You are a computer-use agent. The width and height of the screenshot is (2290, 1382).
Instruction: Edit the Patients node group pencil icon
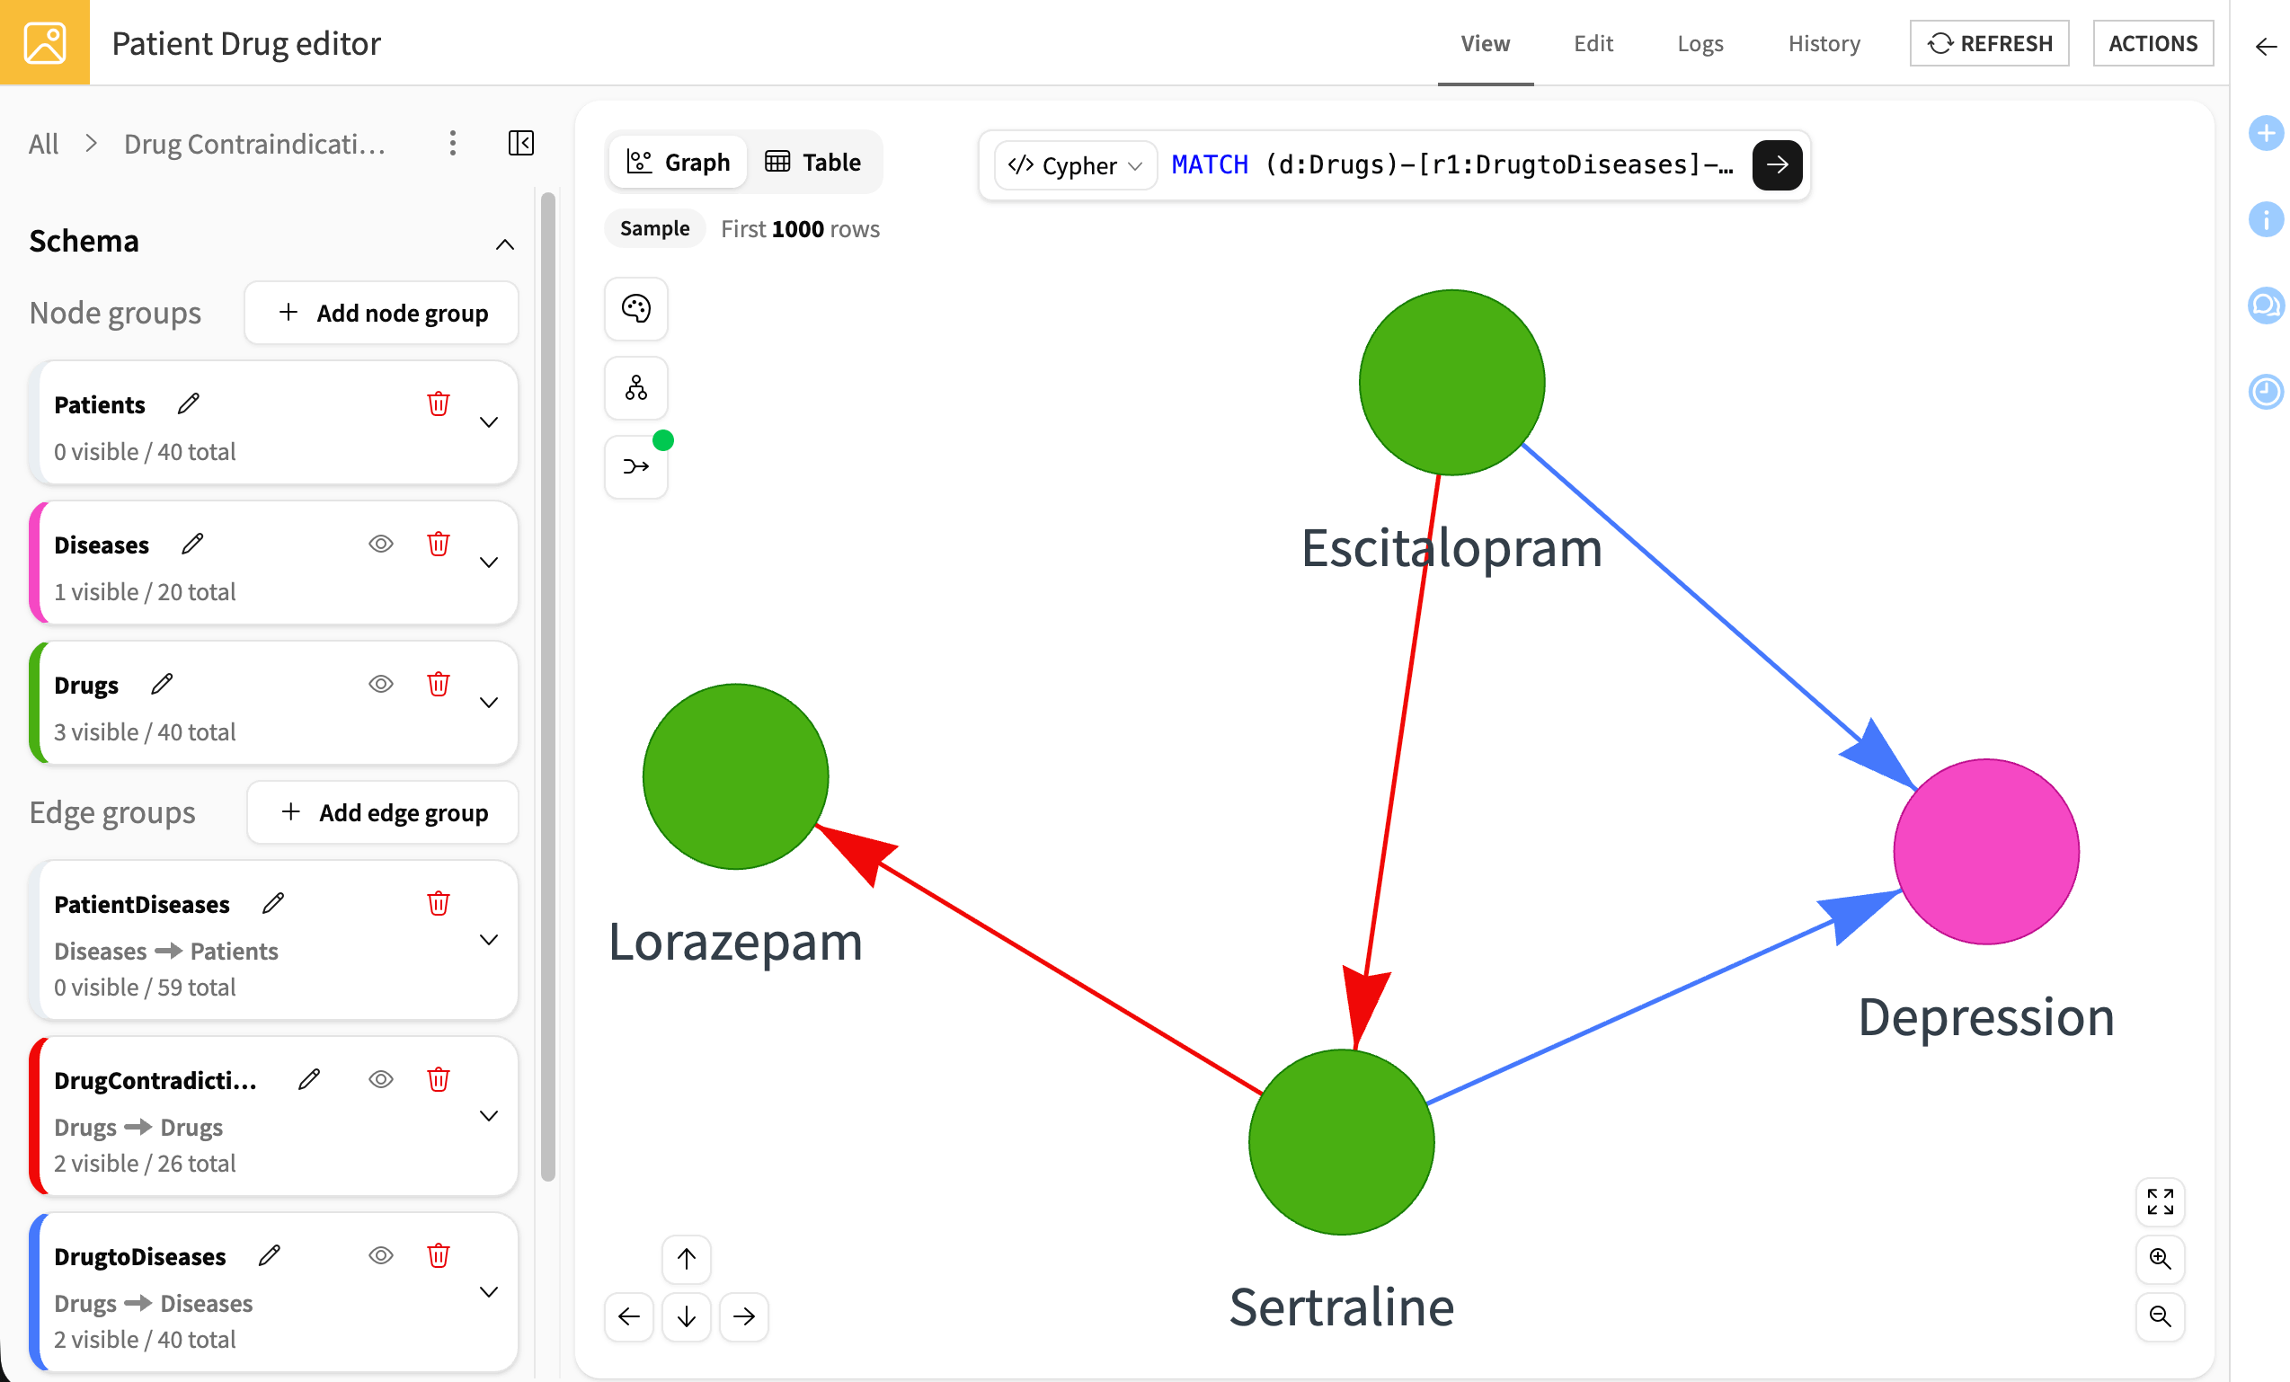[x=189, y=404]
